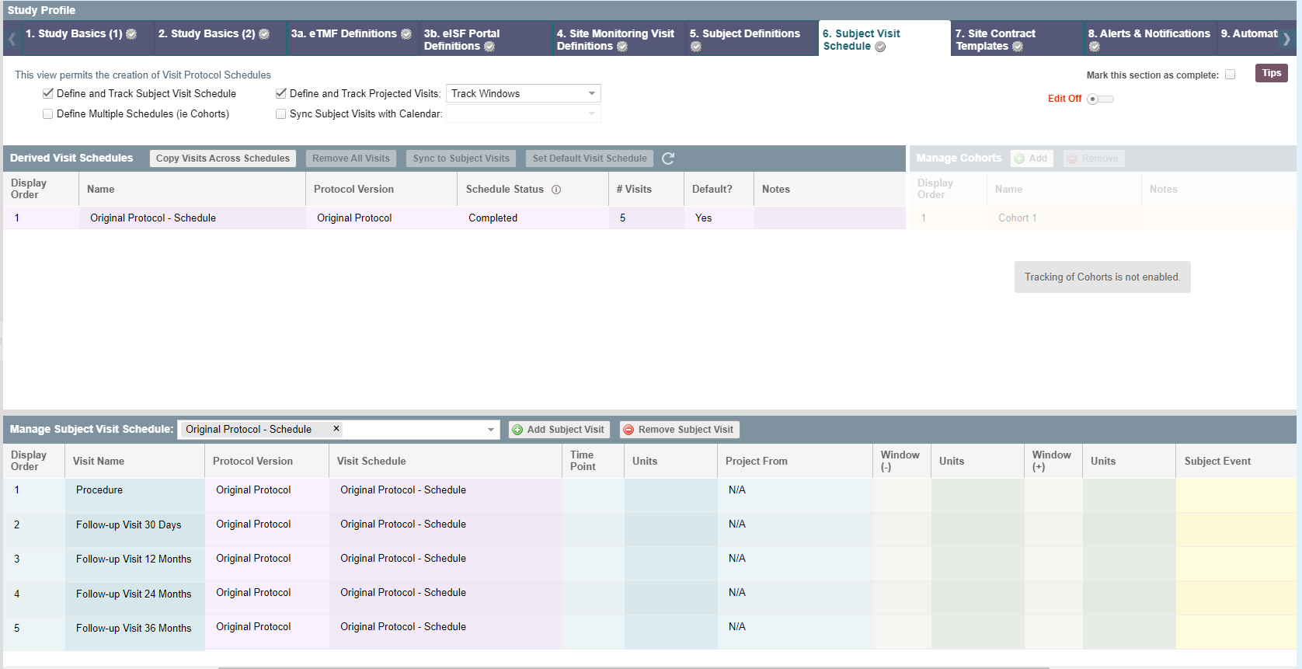
Task: Click the Manage Cohorts Add button
Action: pos(1032,159)
